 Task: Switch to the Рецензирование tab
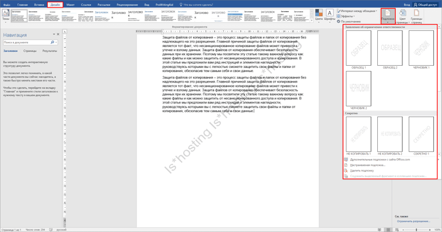127,5
